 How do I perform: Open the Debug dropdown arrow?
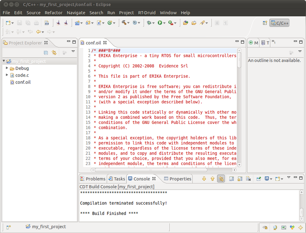[x=154, y=23]
